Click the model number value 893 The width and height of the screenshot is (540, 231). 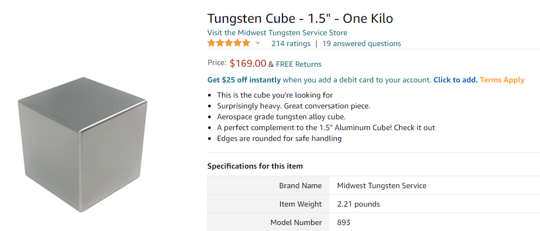pos(344,222)
